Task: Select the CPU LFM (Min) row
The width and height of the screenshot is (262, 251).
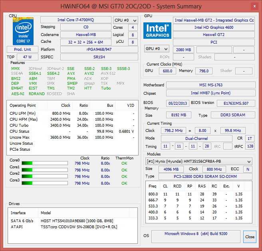Action: point(72,114)
